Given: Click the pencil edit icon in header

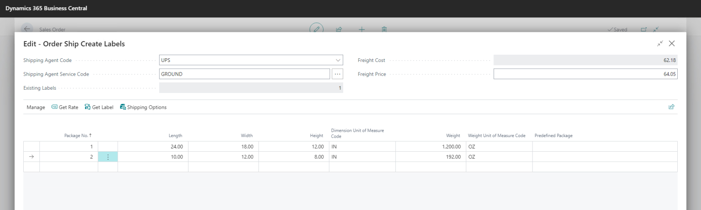Looking at the screenshot, I should 316,29.
